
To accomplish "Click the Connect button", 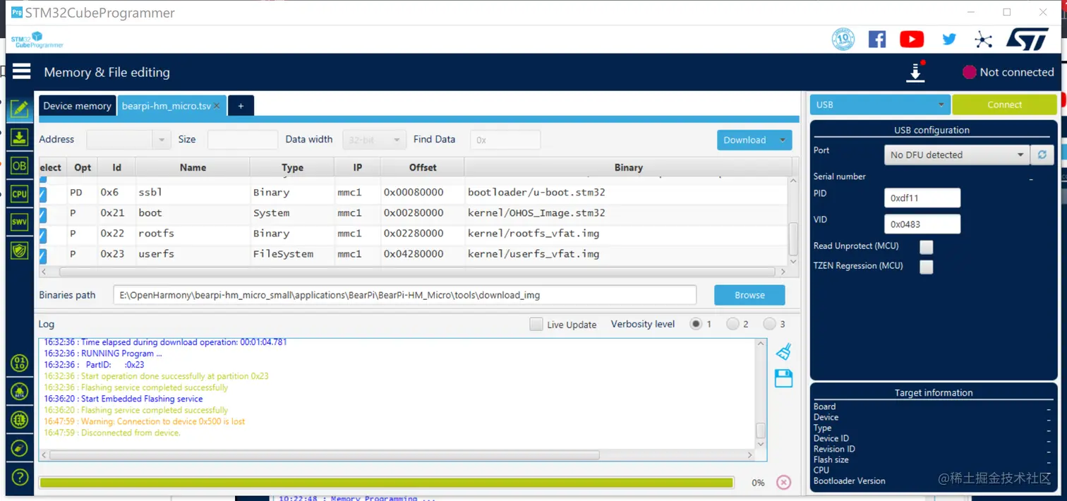I will pyautogui.click(x=1004, y=104).
